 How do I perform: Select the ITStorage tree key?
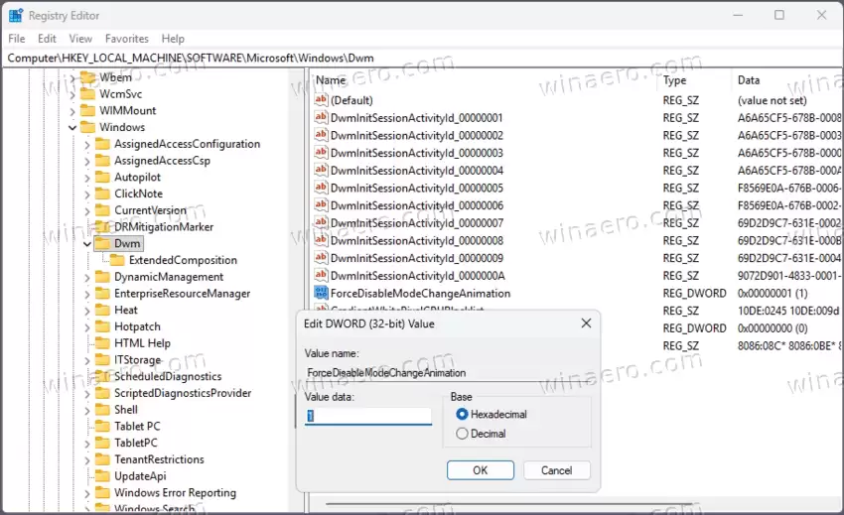137,360
